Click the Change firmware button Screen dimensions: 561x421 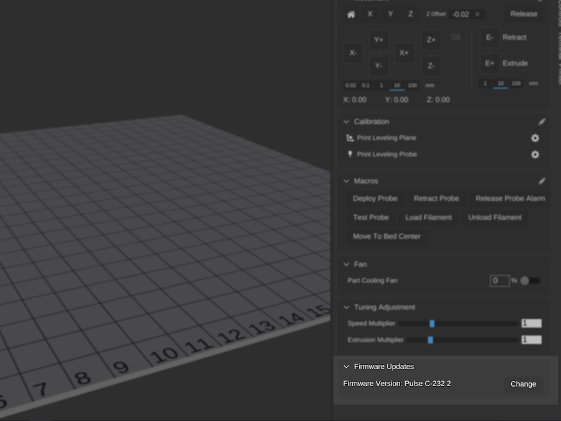tap(523, 384)
